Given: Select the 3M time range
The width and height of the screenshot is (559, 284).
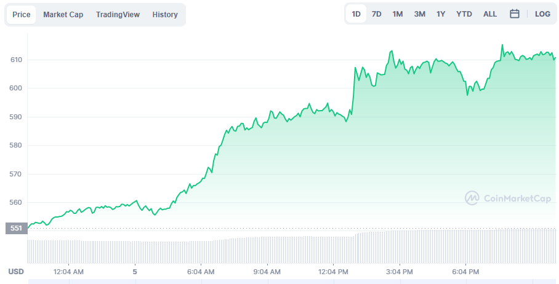Looking at the screenshot, I should (x=420, y=14).
